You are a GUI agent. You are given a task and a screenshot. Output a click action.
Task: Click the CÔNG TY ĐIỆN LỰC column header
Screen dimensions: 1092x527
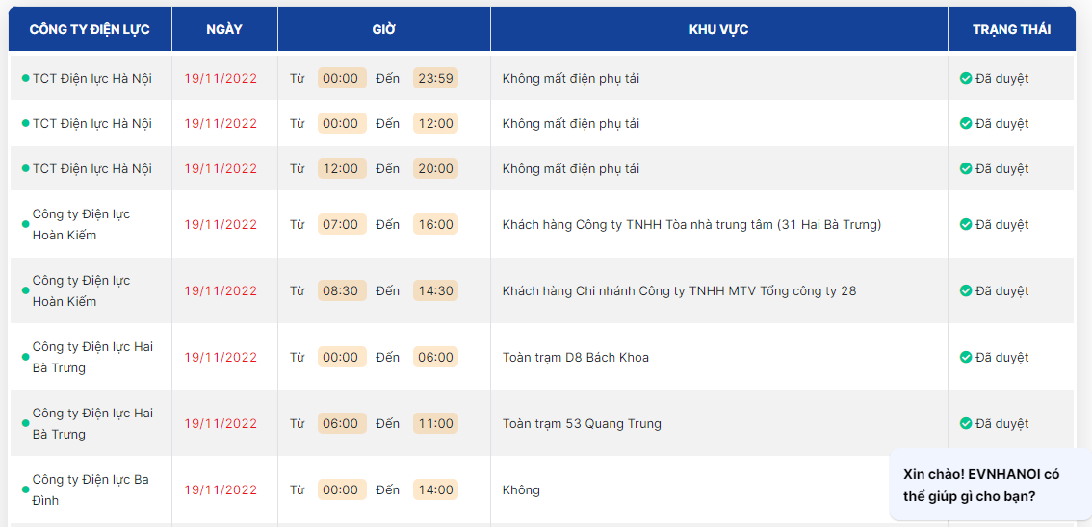point(90,29)
